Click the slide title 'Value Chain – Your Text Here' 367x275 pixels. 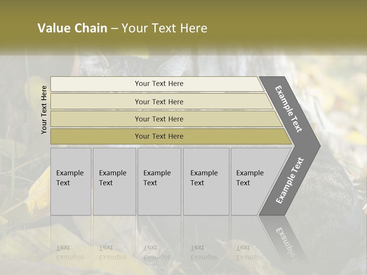[122, 28]
